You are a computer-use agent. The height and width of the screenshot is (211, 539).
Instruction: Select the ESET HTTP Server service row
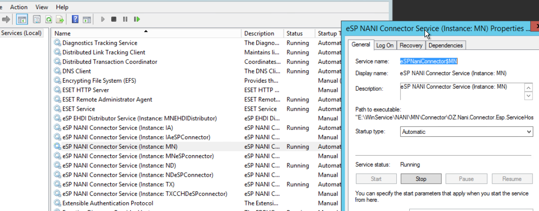tap(86, 90)
